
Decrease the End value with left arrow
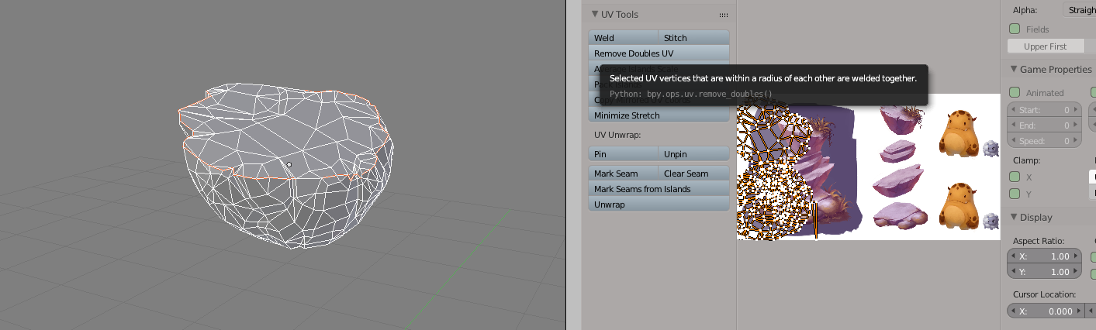click(1013, 125)
